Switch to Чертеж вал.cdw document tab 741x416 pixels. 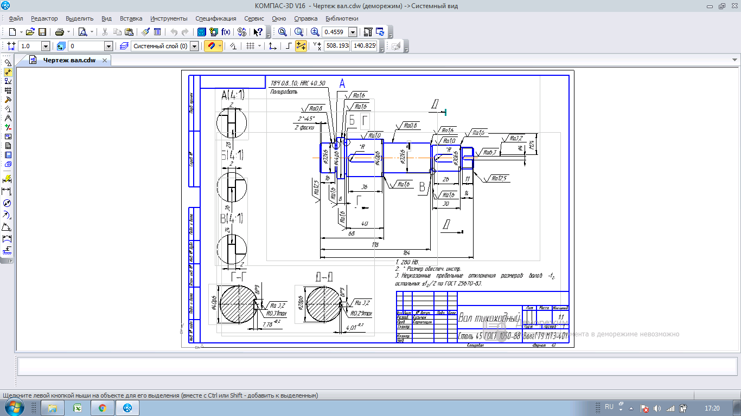69,60
